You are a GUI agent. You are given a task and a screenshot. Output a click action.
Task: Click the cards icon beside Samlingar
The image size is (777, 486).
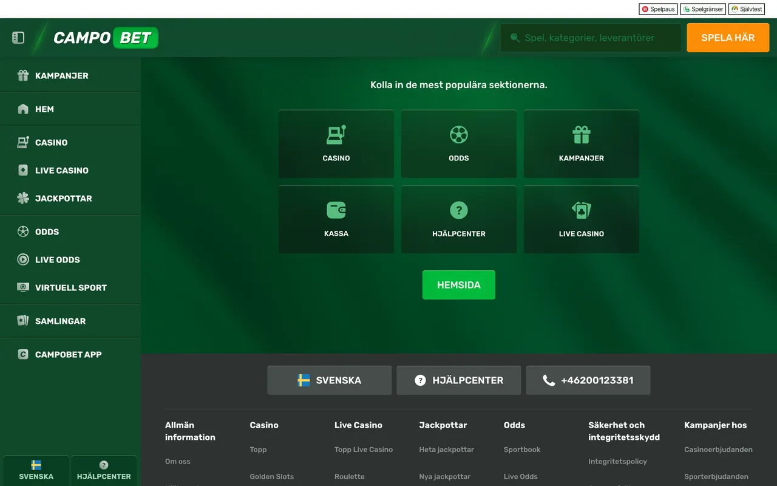click(23, 321)
